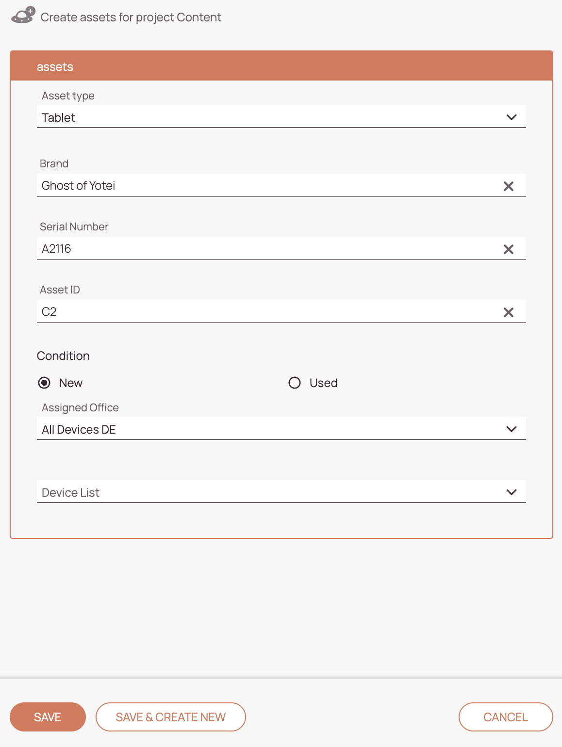This screenshot has width=562, height=747.
Task: Cancel asset creation with CANCEL button
Action: pyautogui.click(x=506, y=717)
